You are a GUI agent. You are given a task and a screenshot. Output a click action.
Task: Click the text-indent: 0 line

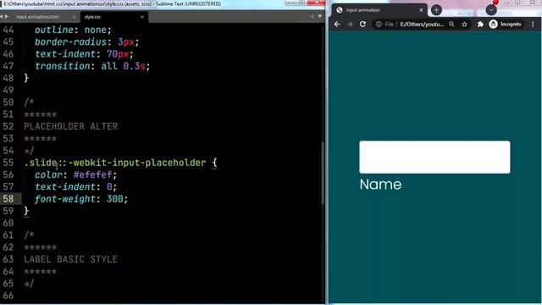pos(75,186)
